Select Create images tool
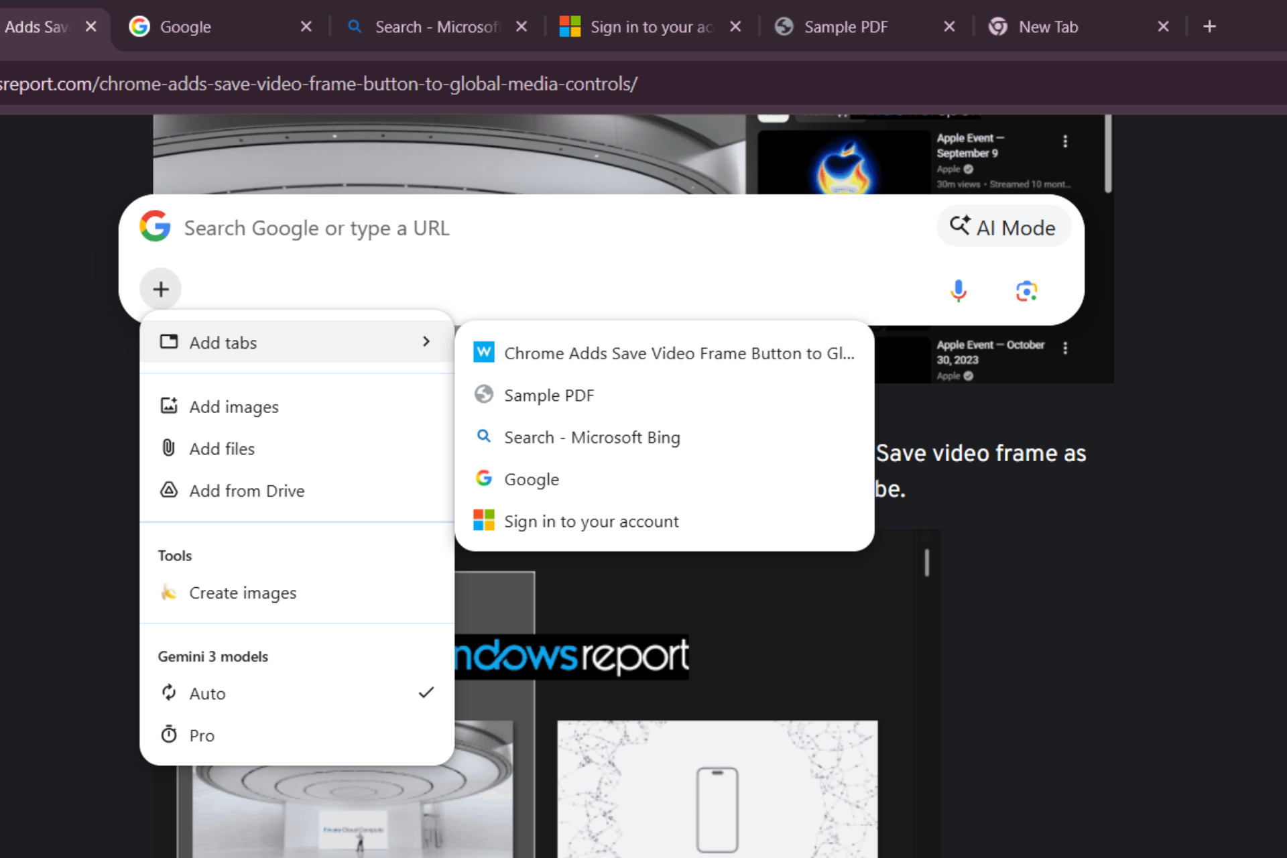The image size is (1287, 858). click(297, 593)
